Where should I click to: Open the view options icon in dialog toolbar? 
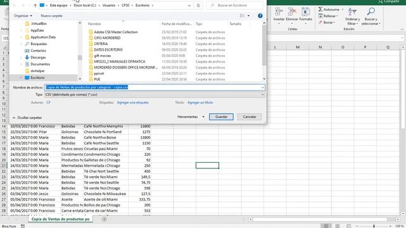pyautogui.click(x=242, y=16)
